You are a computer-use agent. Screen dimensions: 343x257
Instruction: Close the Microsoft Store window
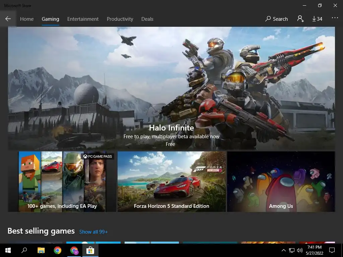[335, 5]
